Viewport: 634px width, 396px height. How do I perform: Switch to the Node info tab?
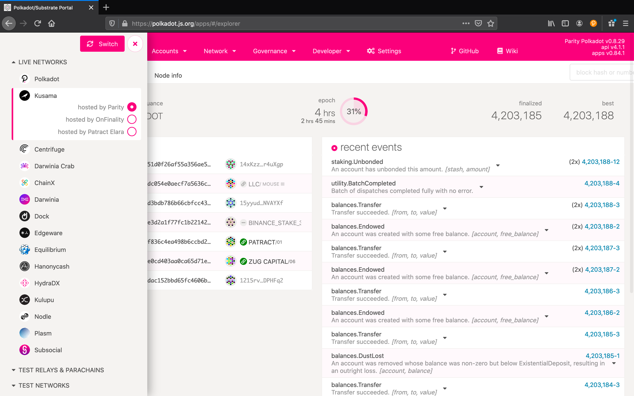168,75
